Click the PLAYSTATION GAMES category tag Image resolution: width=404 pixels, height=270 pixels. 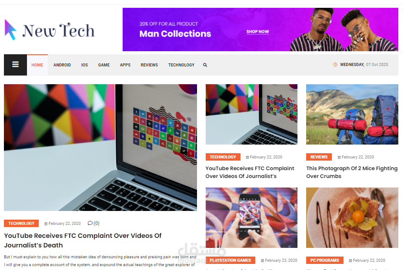[230, 260]
